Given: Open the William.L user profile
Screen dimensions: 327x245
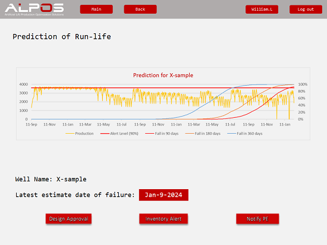Looking at the screenshot, I should [x=262, y=10].
